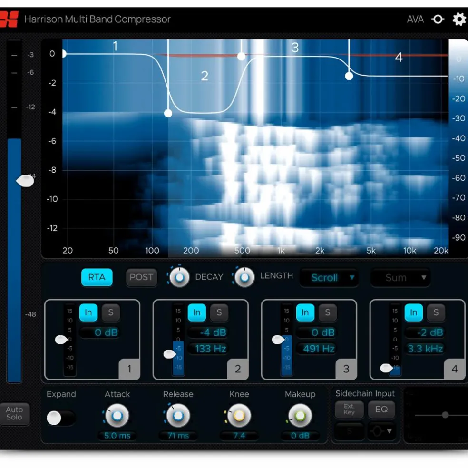Select band 3 number tab
Viewport: 468px width, 468px height.
tap(346, 369)
